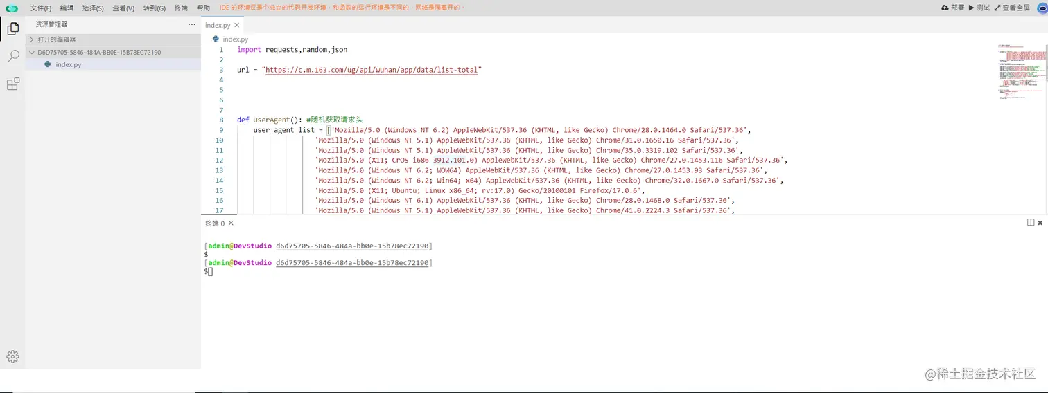Click 'user_agent_list' variable on line 9
This screenshot has width=1048, height=393.
(x=283, y=130)
